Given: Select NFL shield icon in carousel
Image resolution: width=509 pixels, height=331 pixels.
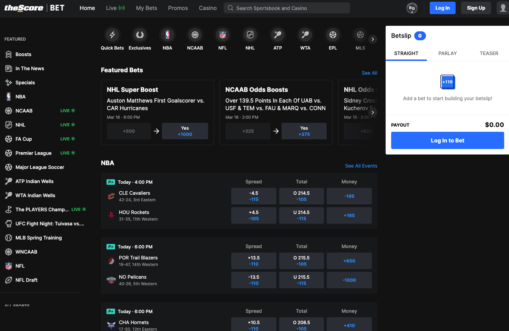Looking at the screenshot, I should [x=223, y=35].
